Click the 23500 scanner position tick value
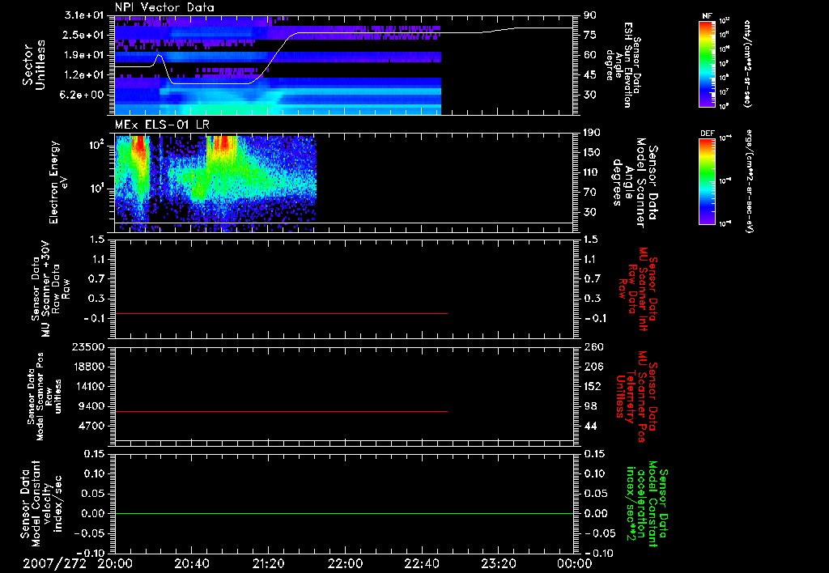 89,346
